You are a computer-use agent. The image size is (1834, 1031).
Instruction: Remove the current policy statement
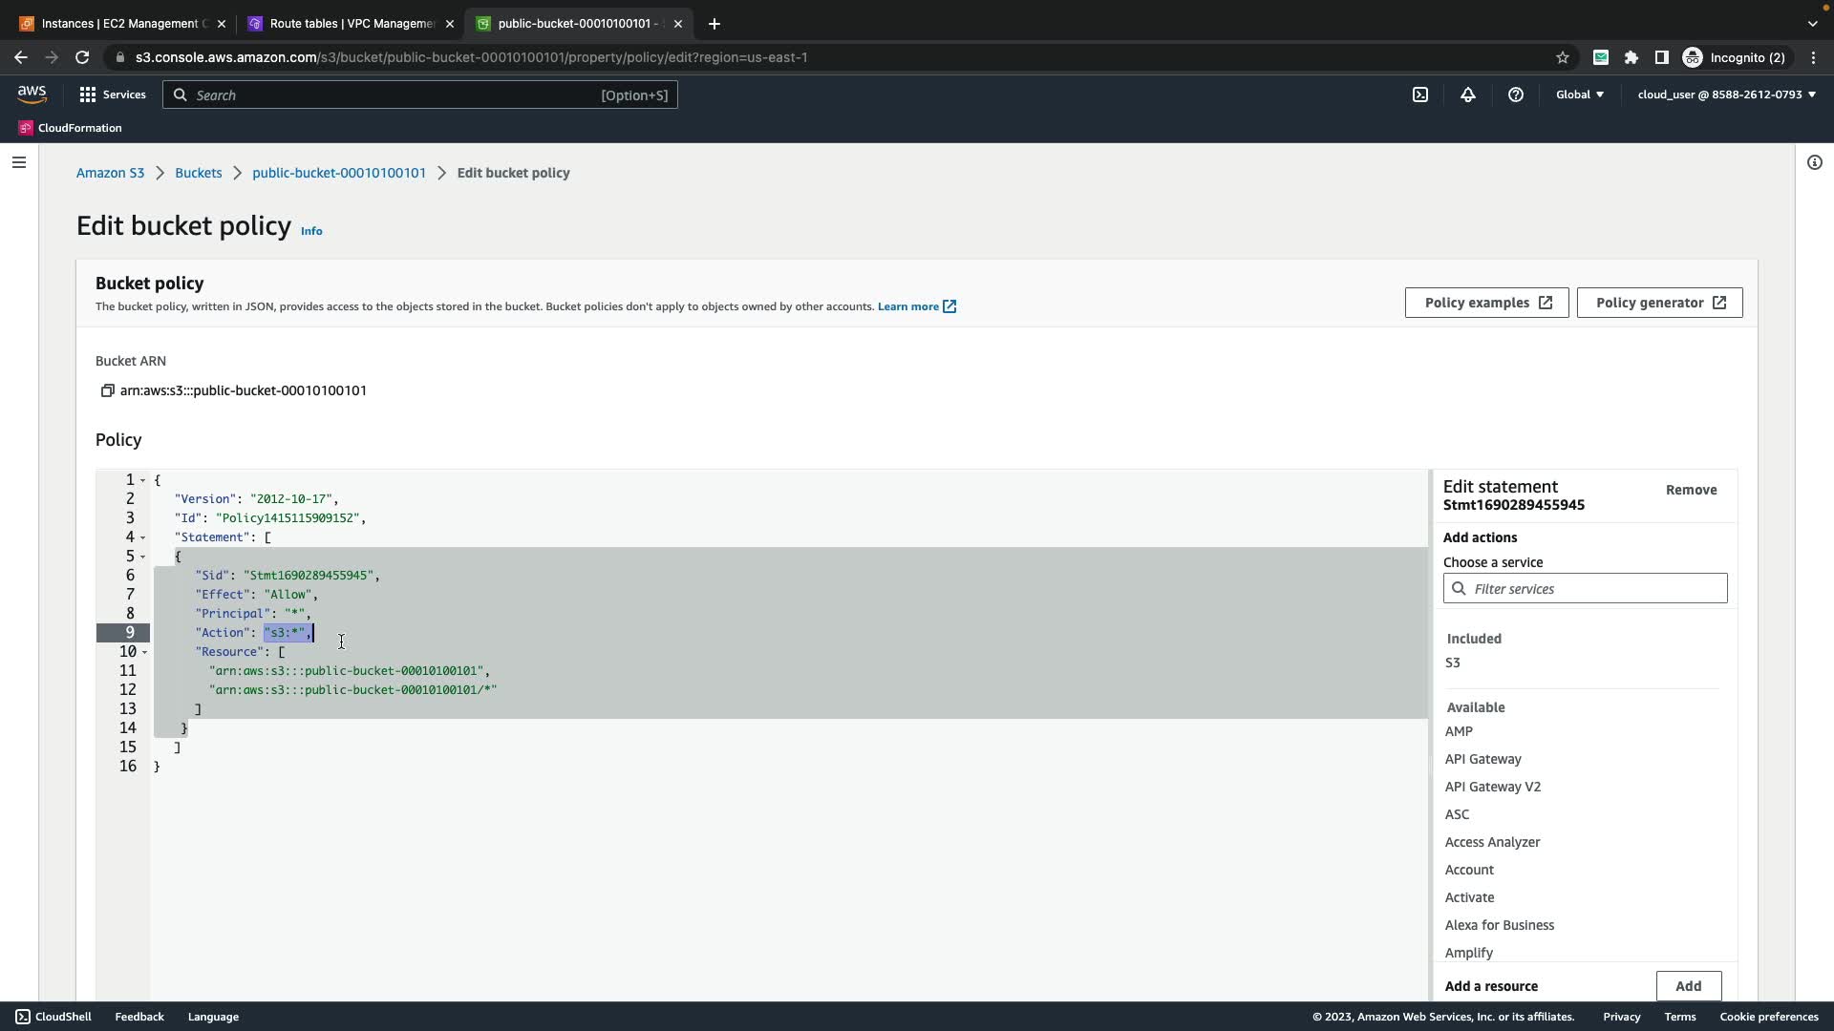(1691, 490)
